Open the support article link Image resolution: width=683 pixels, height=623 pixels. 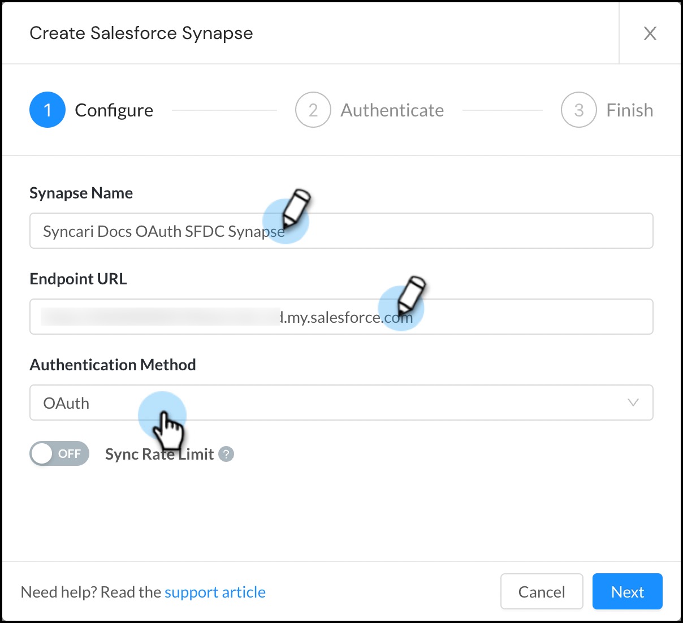[x=215, y=592]
